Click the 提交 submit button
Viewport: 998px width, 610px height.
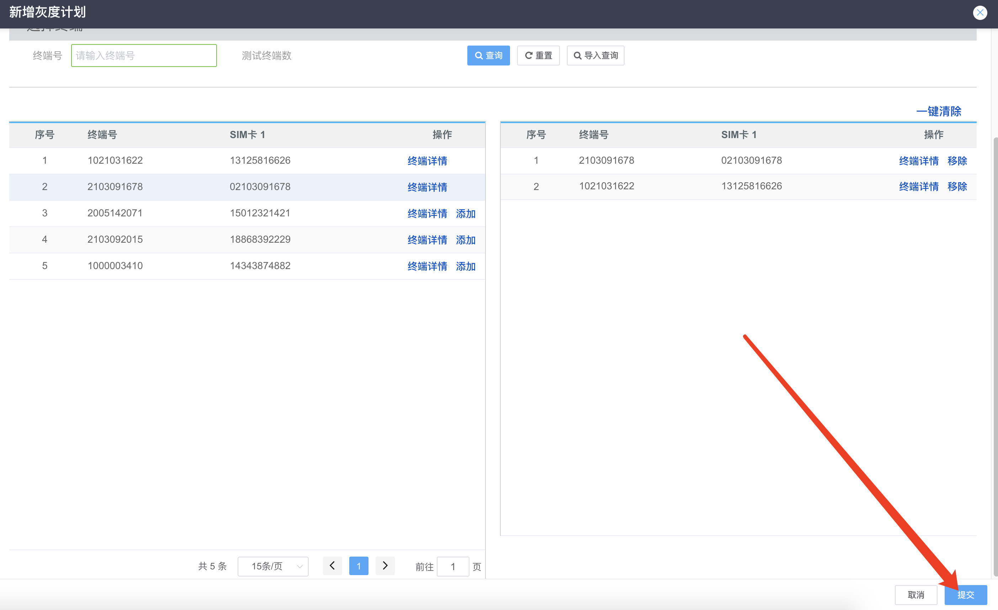pyautogui.click(x=965, y=595)
